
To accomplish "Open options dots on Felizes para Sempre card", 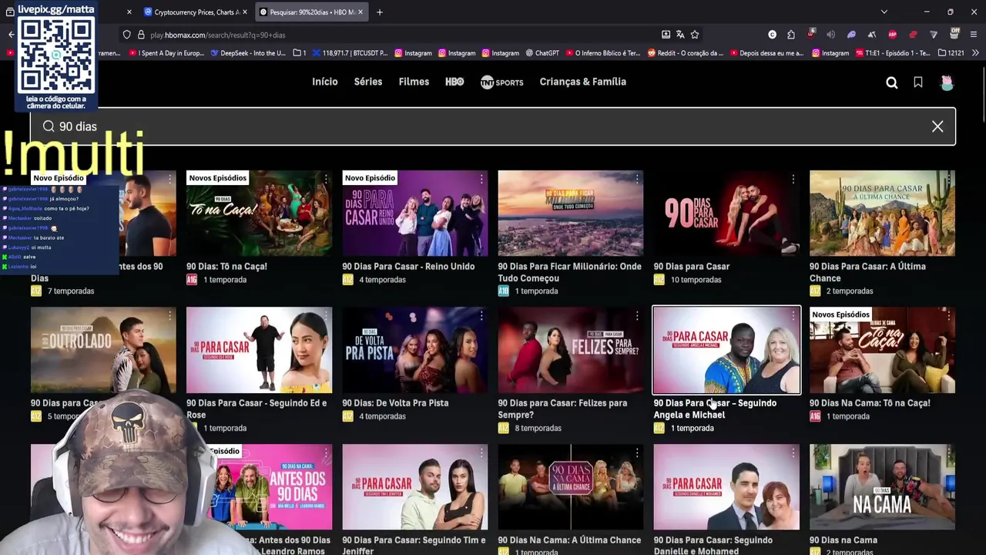I will [637, 315].
